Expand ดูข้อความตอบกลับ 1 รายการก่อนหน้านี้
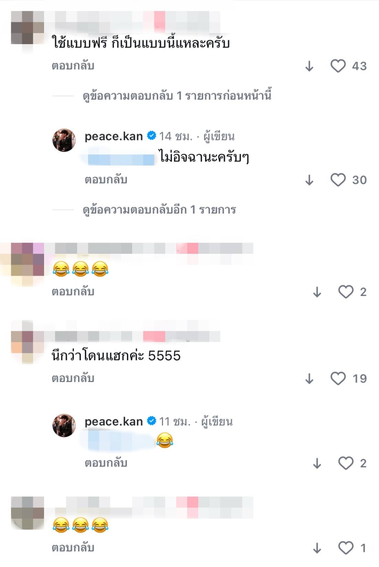This screenshot has height=567, width=379. point(177,96)
